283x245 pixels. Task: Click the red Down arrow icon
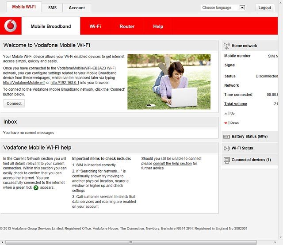[x=226, y=123]
